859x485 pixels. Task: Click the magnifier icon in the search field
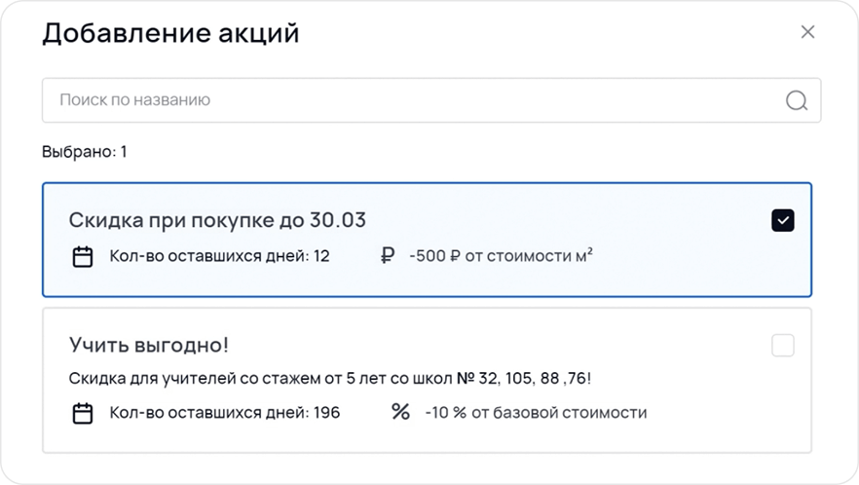pos(796,100)
